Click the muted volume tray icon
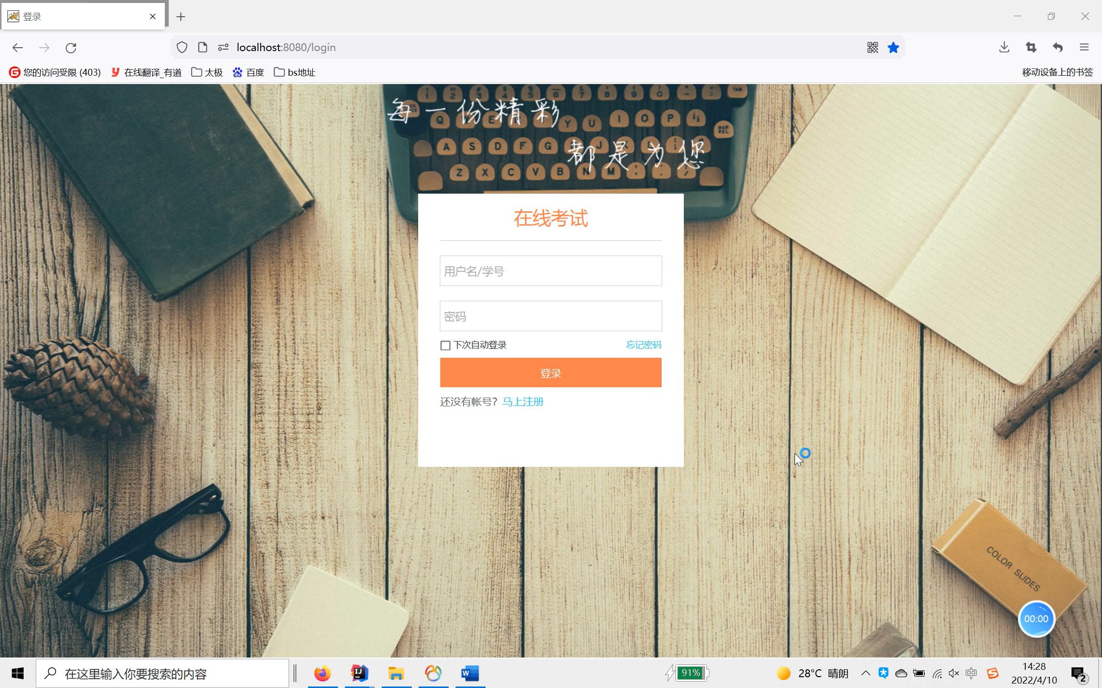Screen dimensions: 1102x688 tap(954, 673)
